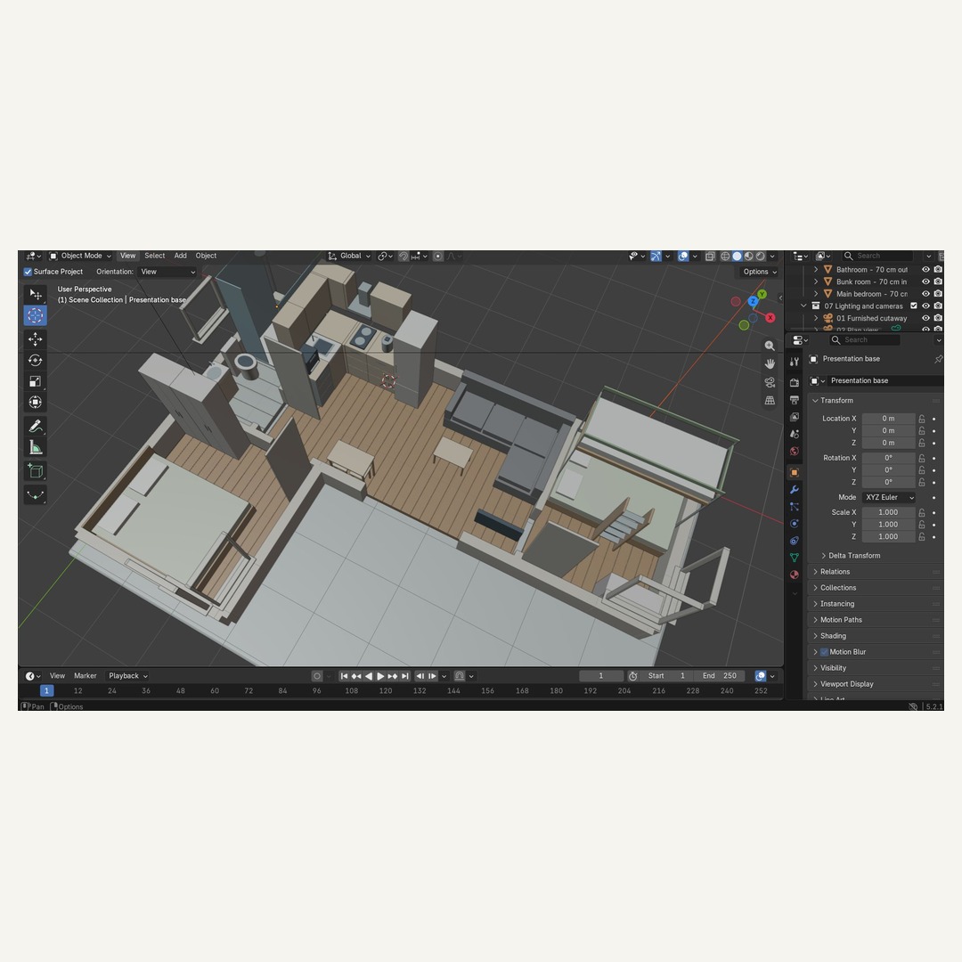Open the Scene properties tab

[x=795, y=435]
